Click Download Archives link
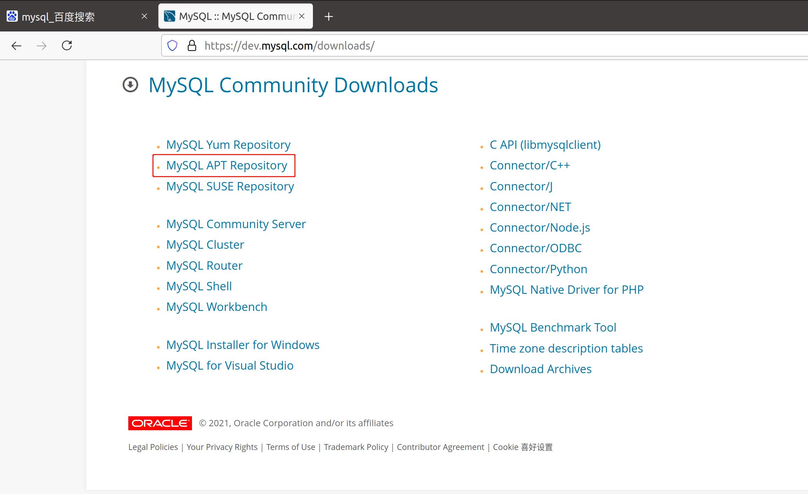 539,368
